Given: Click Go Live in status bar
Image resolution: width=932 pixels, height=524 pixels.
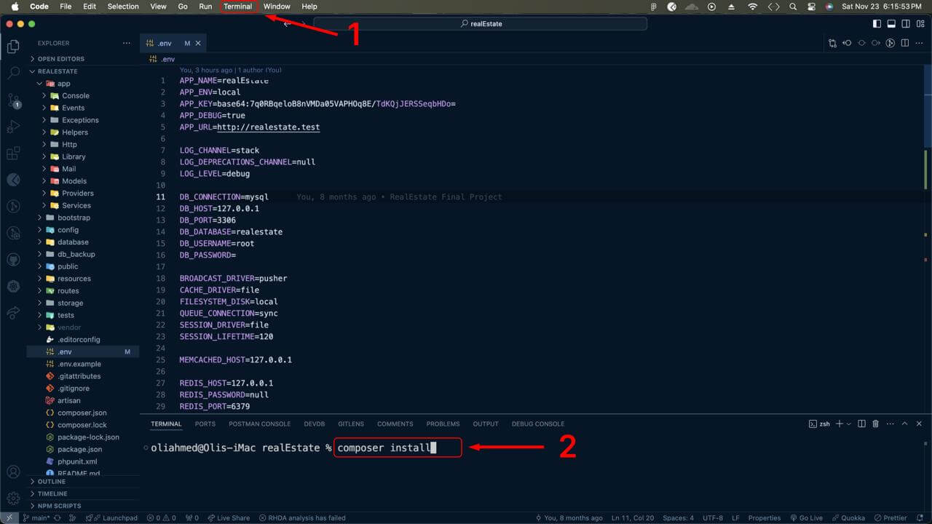Looking at the screenshot, I should [807, 518].
